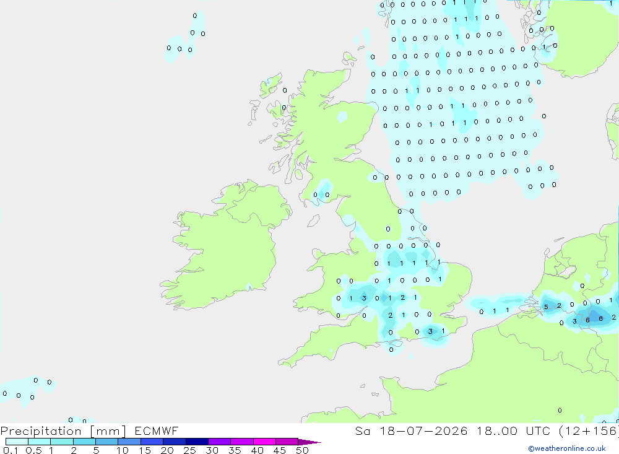The image size is (619, 454).
Task: Click the legend swatch between 45 and 50
Action: pos(287,442)
